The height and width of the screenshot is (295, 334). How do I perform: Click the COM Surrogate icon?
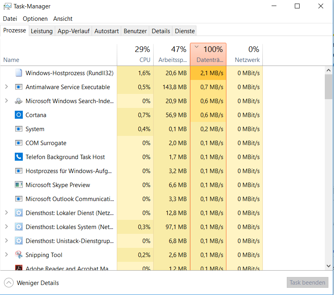pyautogui.click(x=19, y=143)
